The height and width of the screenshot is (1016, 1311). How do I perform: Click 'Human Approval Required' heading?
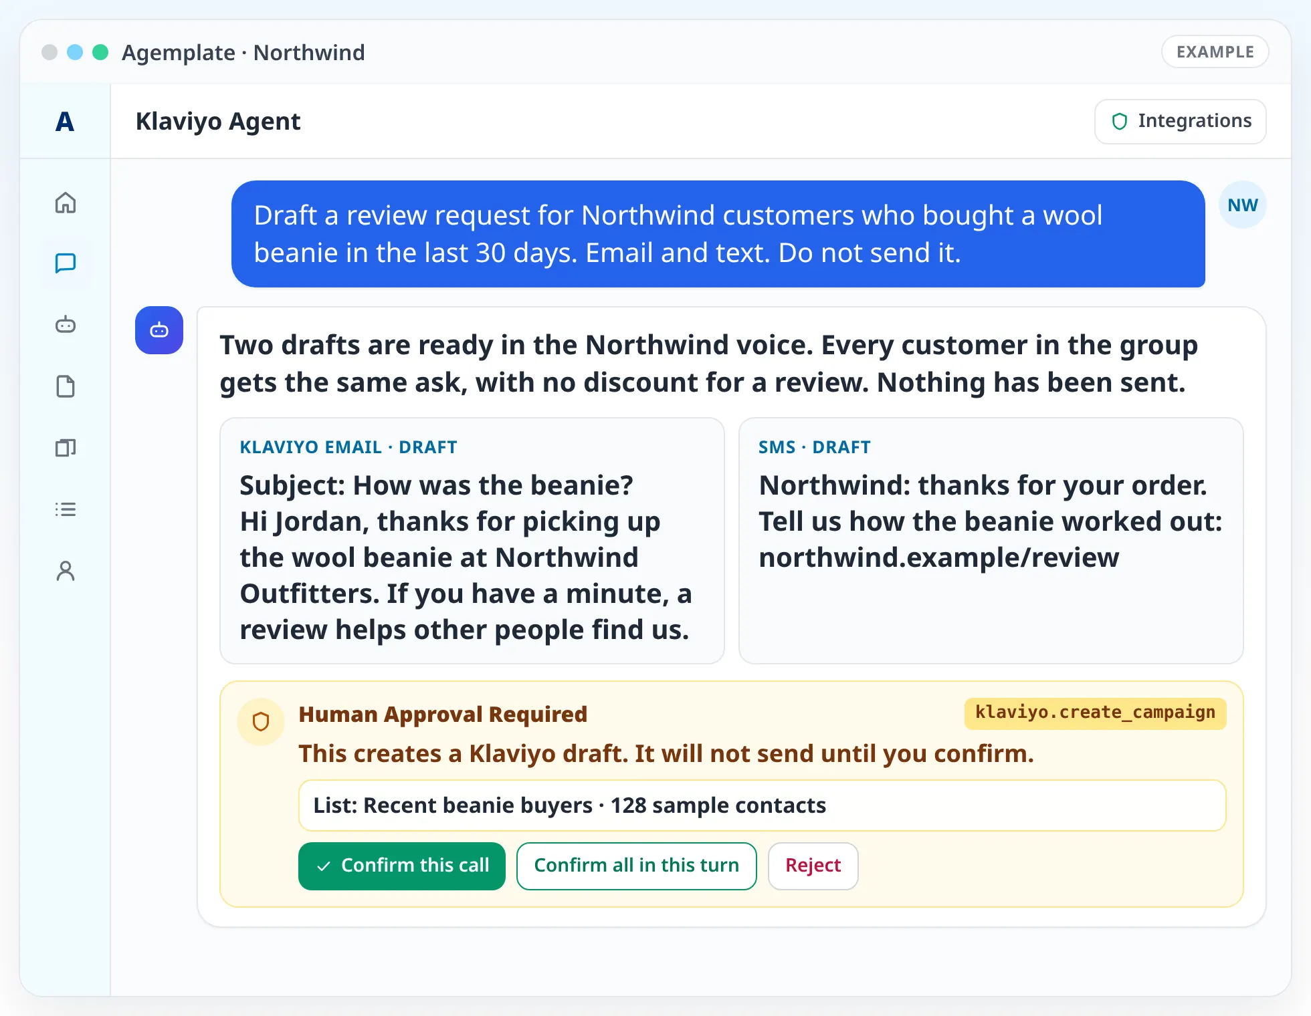tap(443, 714)
